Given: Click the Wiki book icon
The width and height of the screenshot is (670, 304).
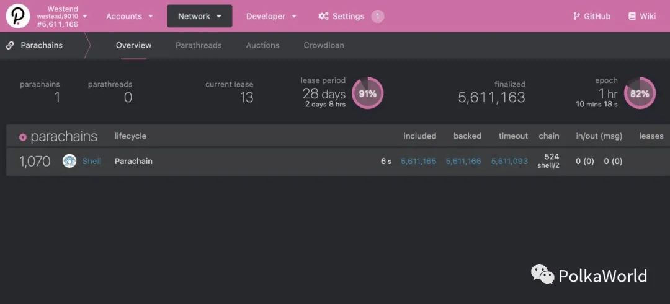Looking at the screenshot, I should 632,16.
